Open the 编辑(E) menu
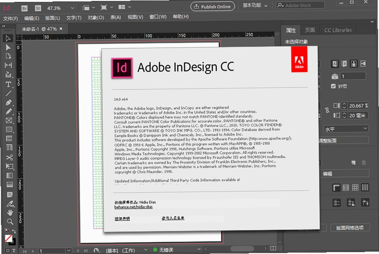Screen dimensions: 379x254 (x=31, y=18)
